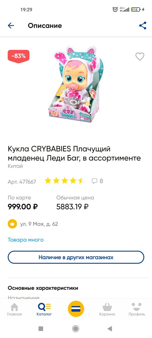
Task: Tap the Товара много link
Action: [26, 240]
